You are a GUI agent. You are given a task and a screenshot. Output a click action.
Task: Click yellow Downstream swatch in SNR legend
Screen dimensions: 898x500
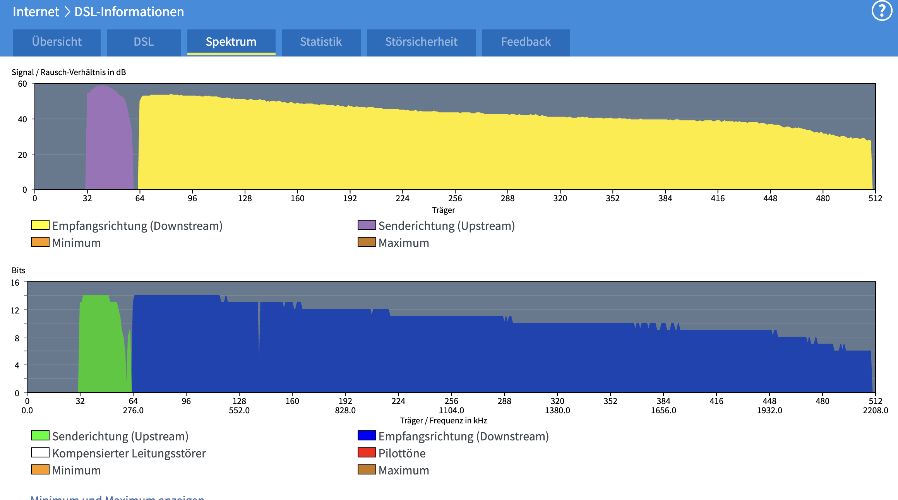[40, 225]
